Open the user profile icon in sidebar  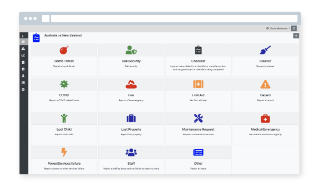23,76
